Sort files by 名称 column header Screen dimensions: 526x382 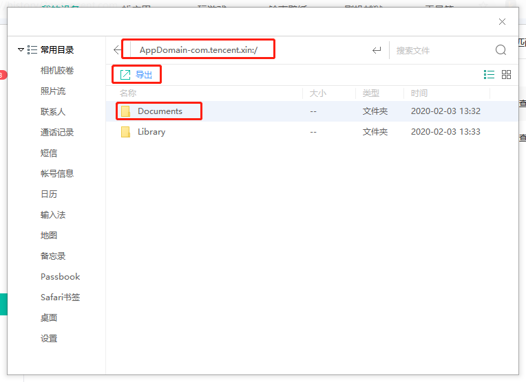(128, 93)
